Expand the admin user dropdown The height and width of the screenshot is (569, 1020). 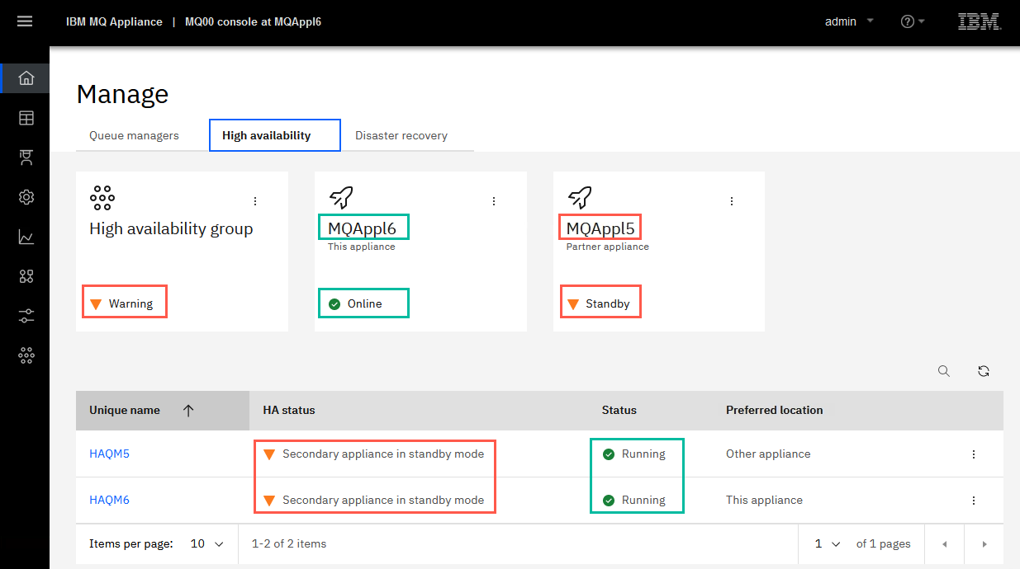click(870, 21)
